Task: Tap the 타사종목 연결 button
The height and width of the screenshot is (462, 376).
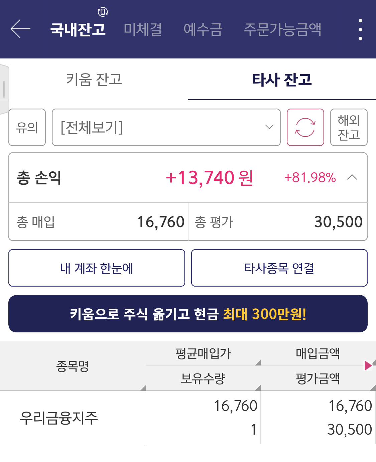Action: point(279,268)
